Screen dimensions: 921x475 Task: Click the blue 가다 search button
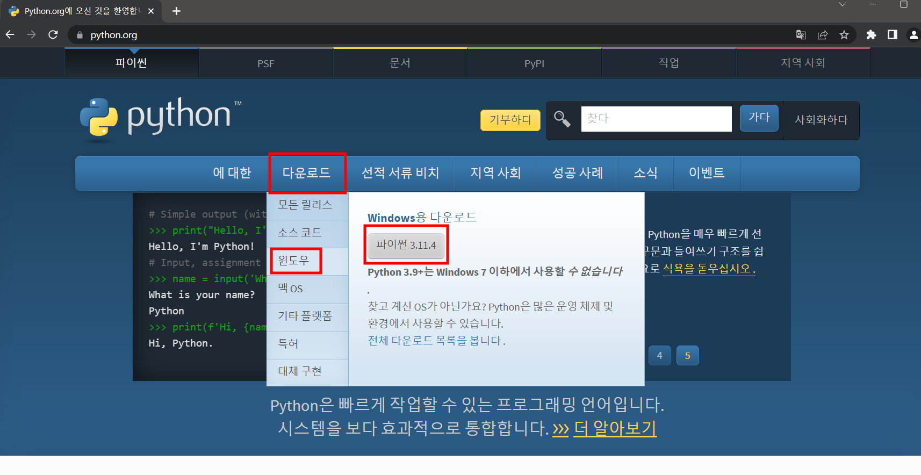[759, 118]
